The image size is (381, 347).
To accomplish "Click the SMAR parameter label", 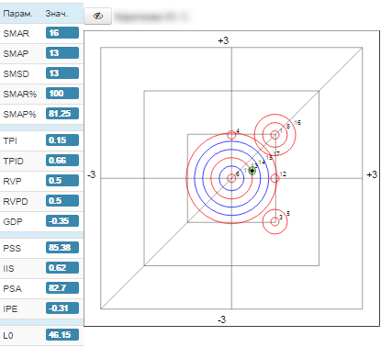I will [16, 33].
